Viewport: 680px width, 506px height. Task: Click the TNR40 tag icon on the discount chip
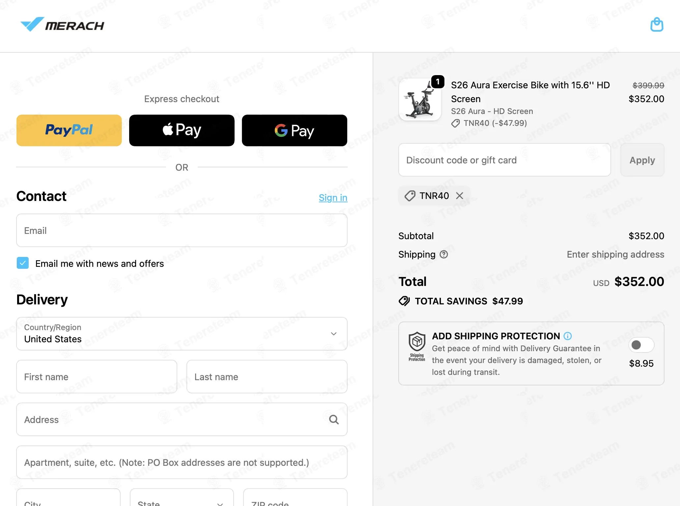point(410,196)
